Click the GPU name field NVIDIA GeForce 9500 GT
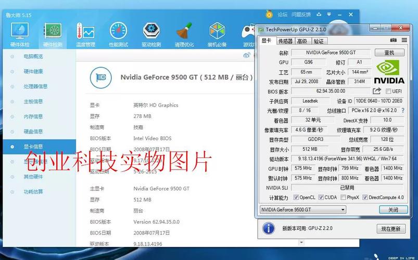418x260 pixels. (331, 53)
